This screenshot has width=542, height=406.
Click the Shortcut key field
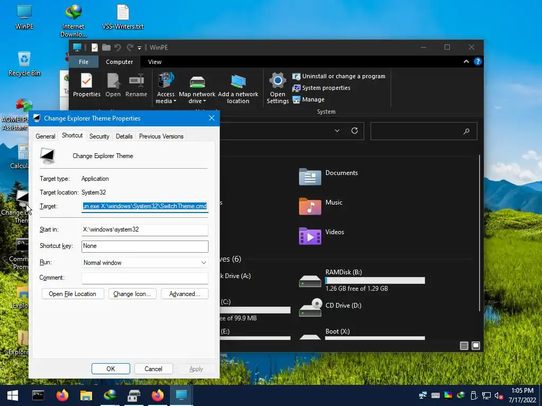coord(145,246)
